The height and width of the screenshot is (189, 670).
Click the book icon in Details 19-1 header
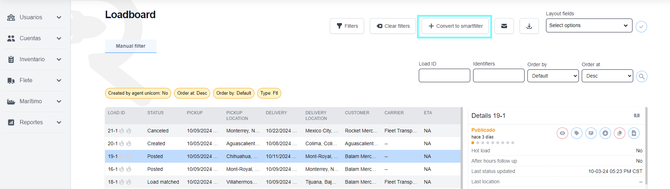(637, 116)
